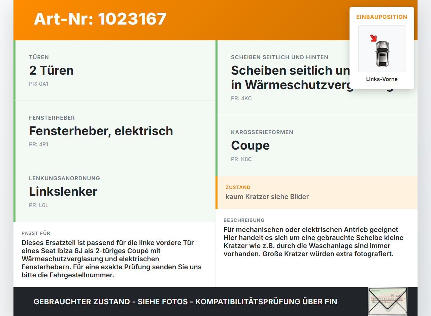Click the article number heading "Art-Nr: 1023167"

pos(100,19)
